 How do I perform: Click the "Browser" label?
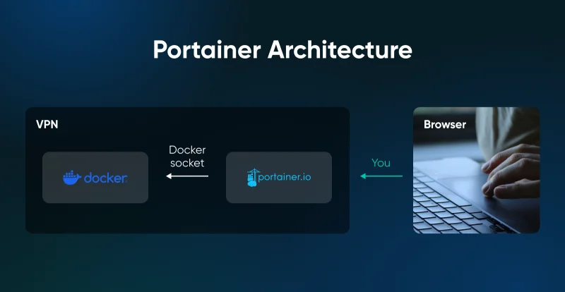pos(445,125)
